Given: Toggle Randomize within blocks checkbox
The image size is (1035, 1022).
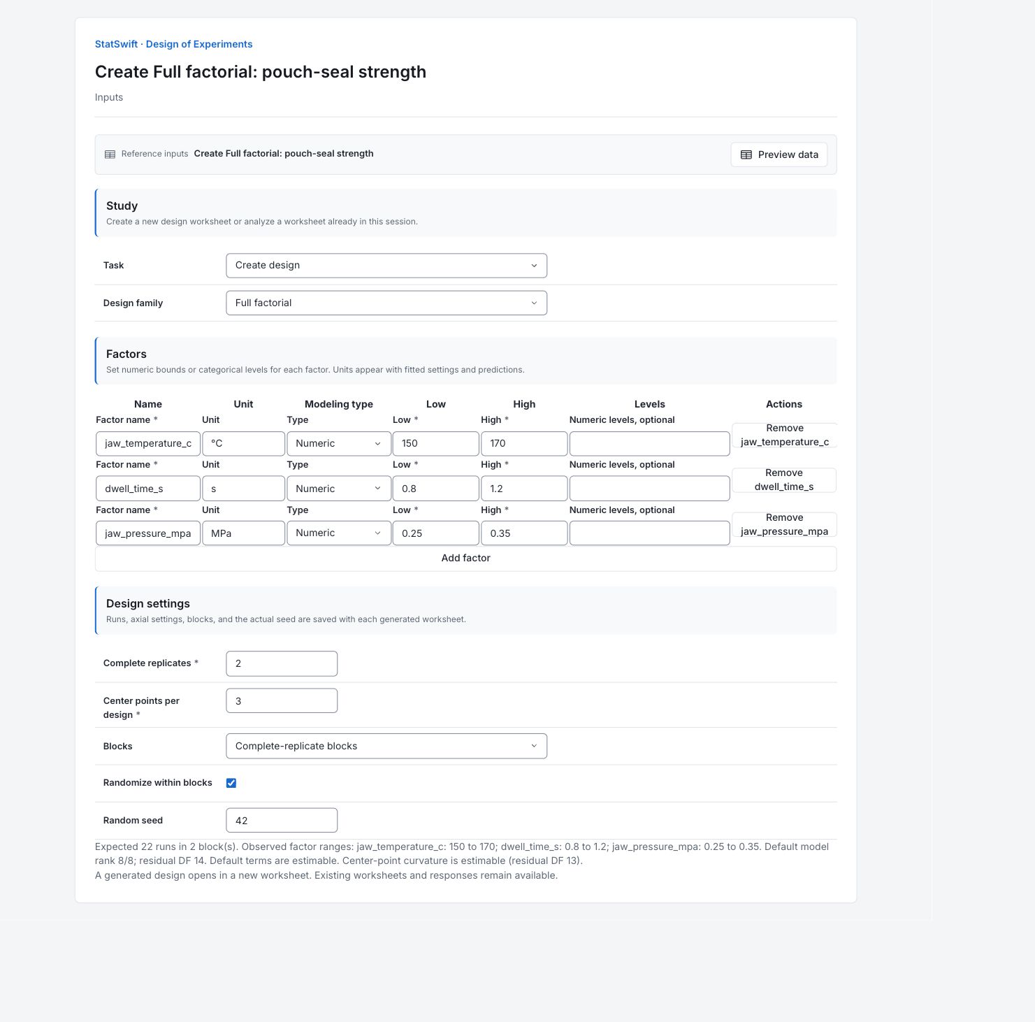Looking at the screenshot, I should (x=231, y=783).
